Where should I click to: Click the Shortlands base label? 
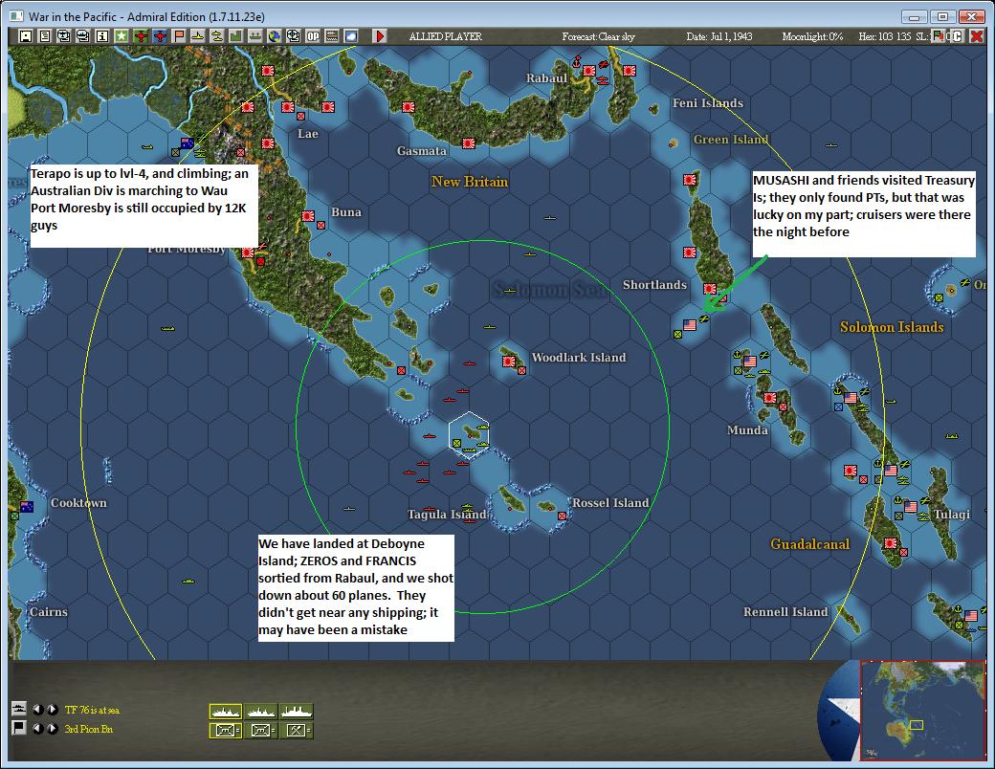[x=654, y=284]
